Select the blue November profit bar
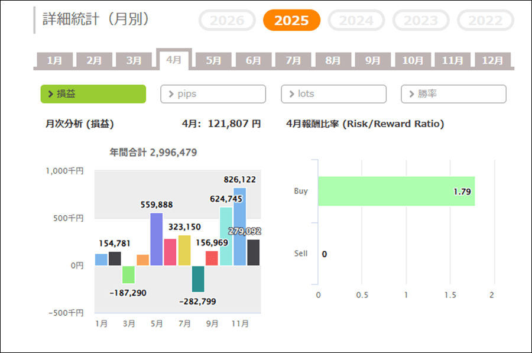 coord(239,226)
